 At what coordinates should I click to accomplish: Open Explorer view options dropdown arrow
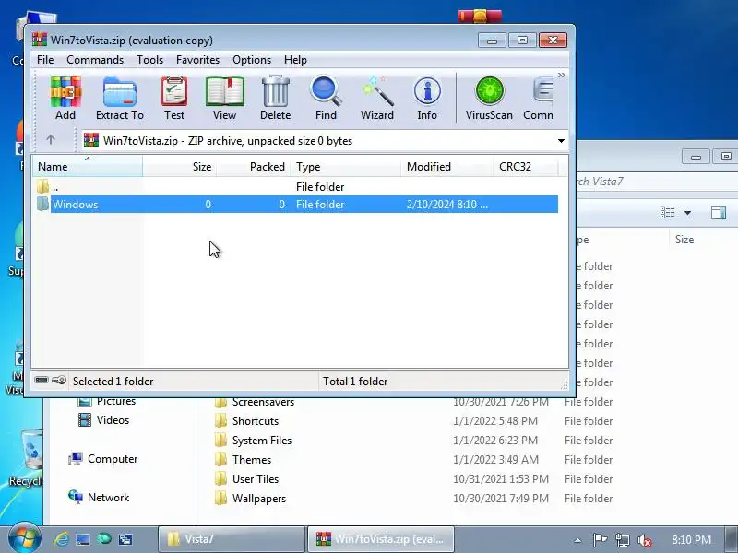tap(687, 213)
